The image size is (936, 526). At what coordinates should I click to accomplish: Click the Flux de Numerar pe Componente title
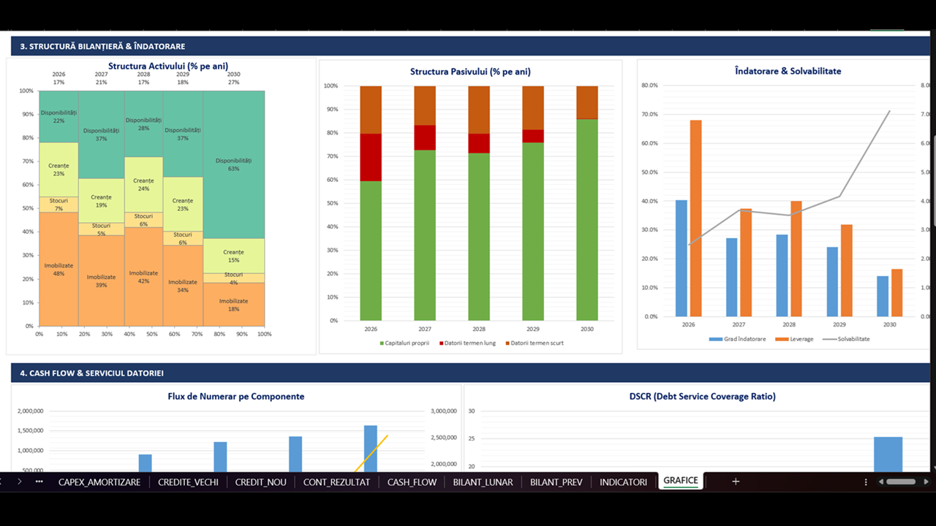coord(236,396)
